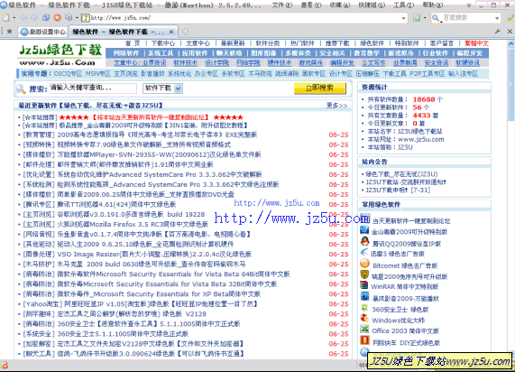This screenshot has width=515, height=372.
Task: Open the 帮助 menu
Action: (x=433, y=5)
